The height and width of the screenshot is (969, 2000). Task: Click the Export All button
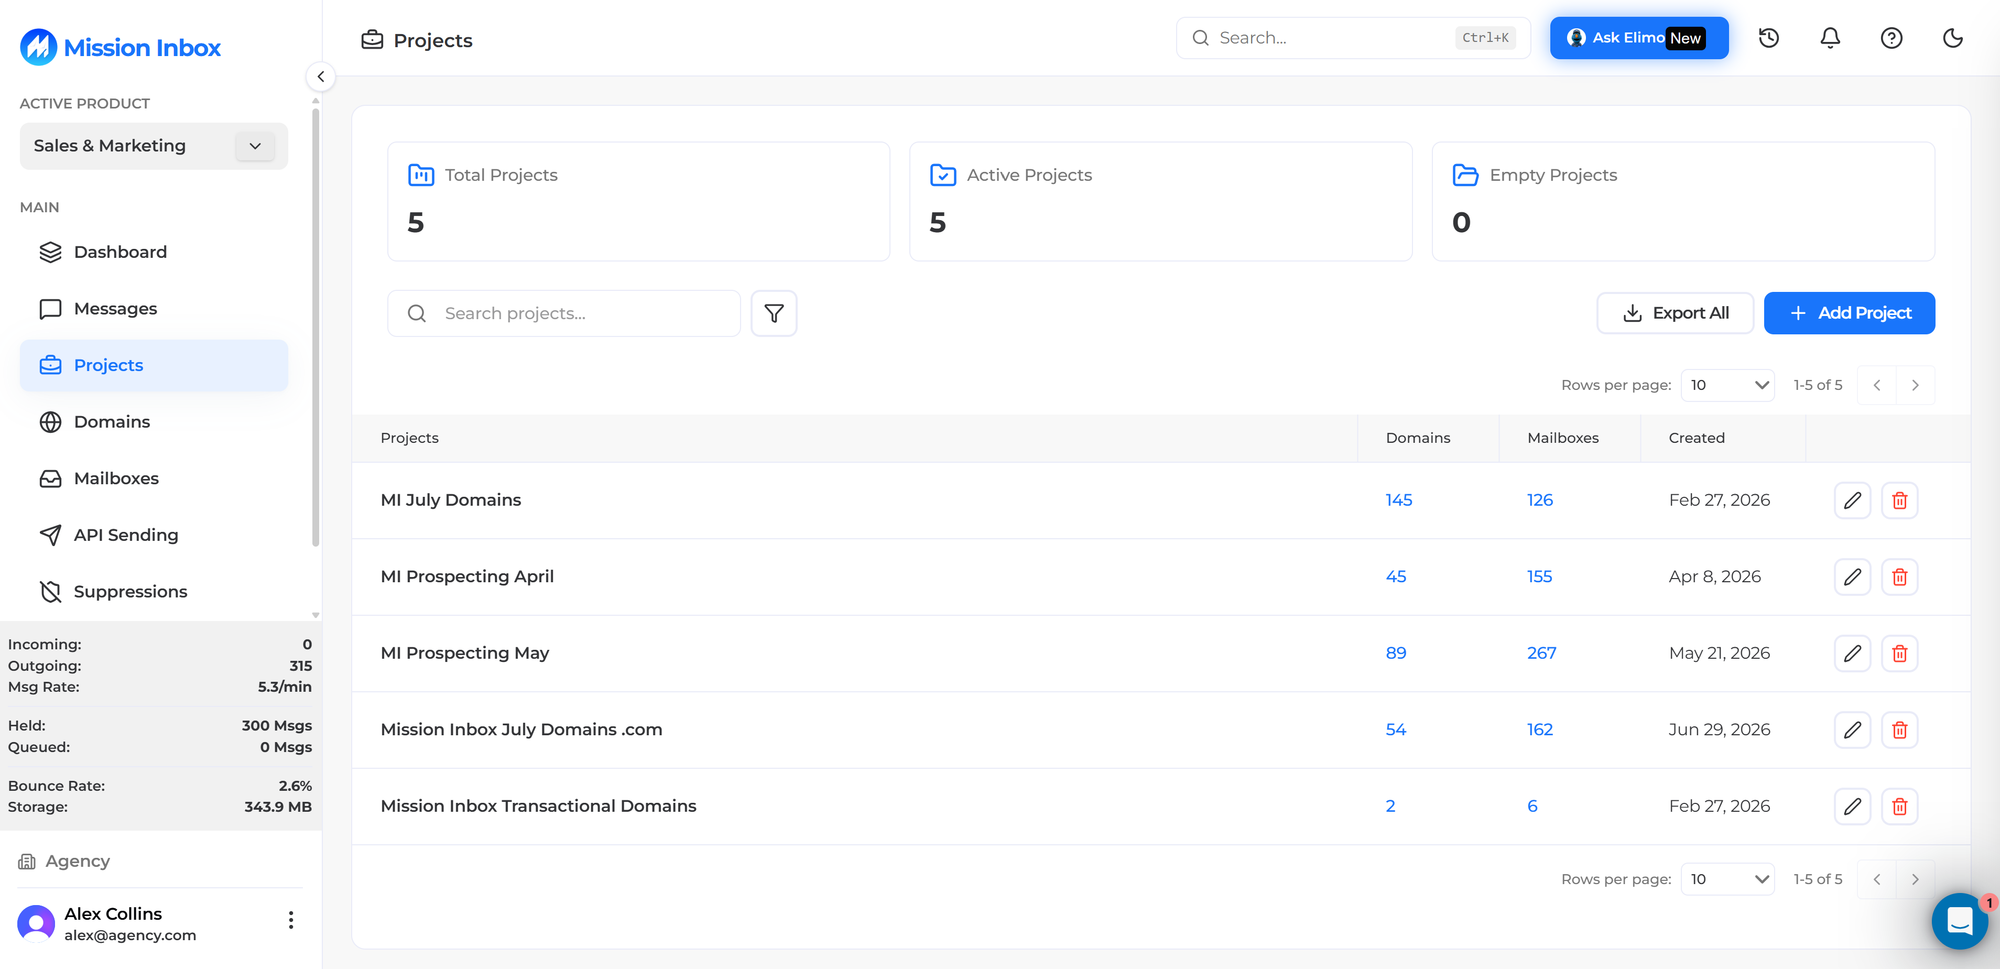1675,314
